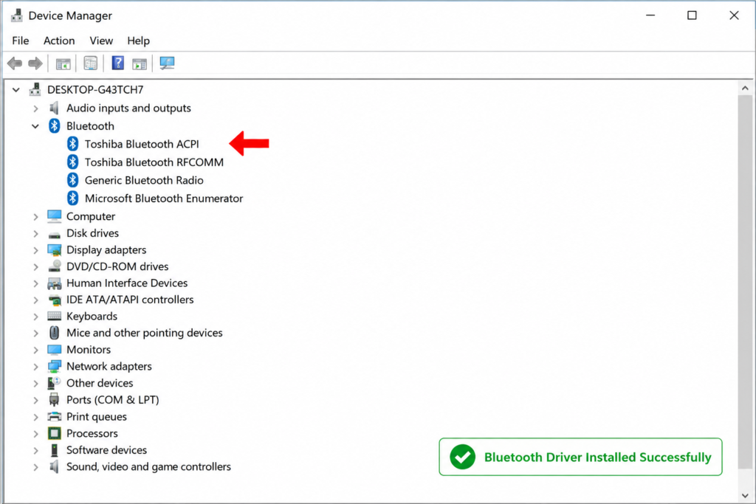Expand the Ports (COM & LPT) category

pyautogui.click(x=35, y=400)
